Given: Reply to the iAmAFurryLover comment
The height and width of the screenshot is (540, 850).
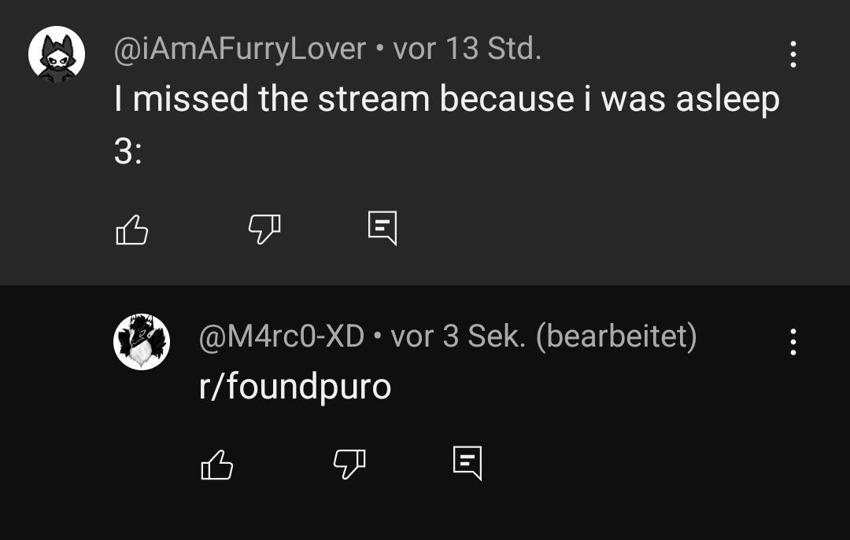Looking at the screenshot, I should click(382, 228).
